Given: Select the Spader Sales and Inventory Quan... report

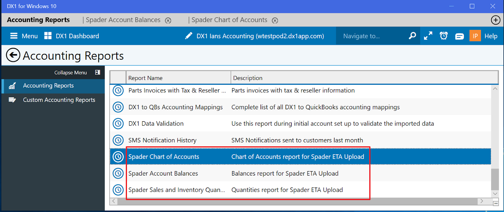Looking at the screenshot, I should click(177, 190).
